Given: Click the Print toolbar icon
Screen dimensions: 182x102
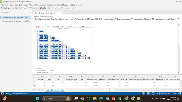Looking at the screenshot, I should (9, 8).
